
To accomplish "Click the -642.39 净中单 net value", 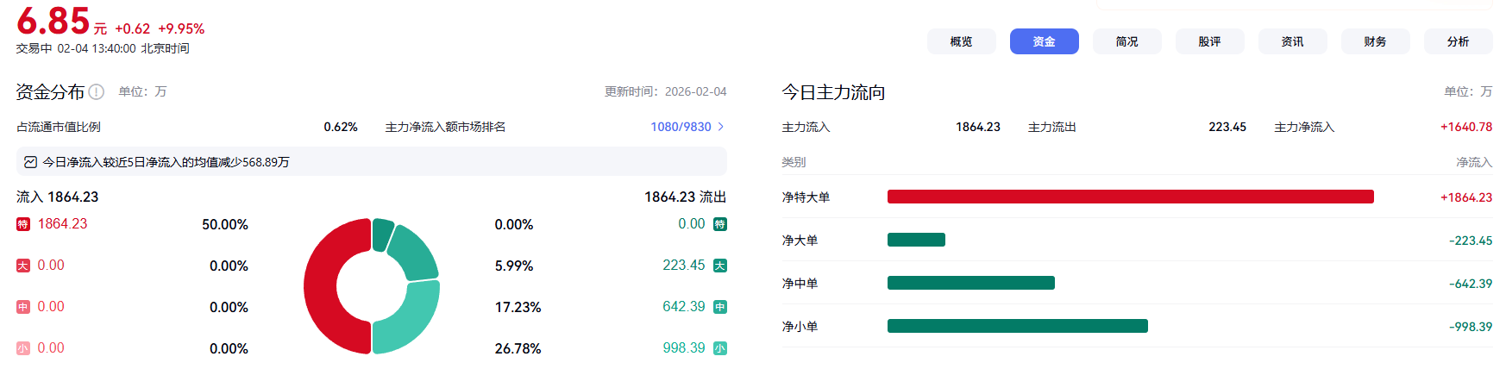I will pyautogui.click(x=1471, y=284).
